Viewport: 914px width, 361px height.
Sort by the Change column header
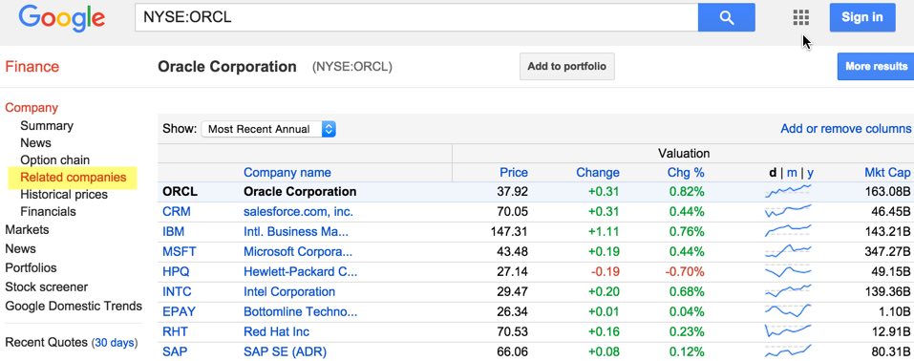(x=598, y=173)
